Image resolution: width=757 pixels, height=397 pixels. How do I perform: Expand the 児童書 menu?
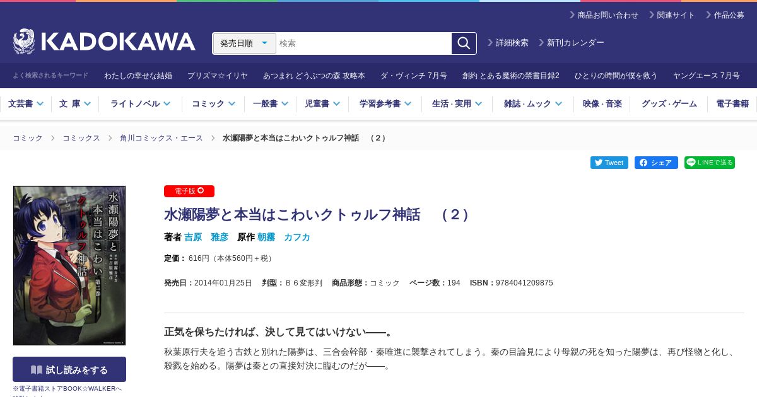click(x=322, y=104)
